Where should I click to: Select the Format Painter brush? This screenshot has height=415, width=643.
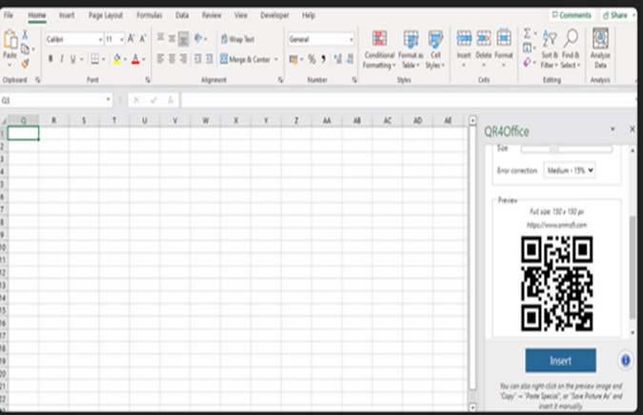(x=25, y=63)
